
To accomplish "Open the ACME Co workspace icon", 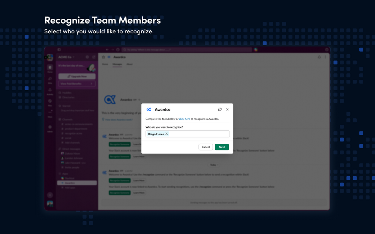I will coord(50,57).
